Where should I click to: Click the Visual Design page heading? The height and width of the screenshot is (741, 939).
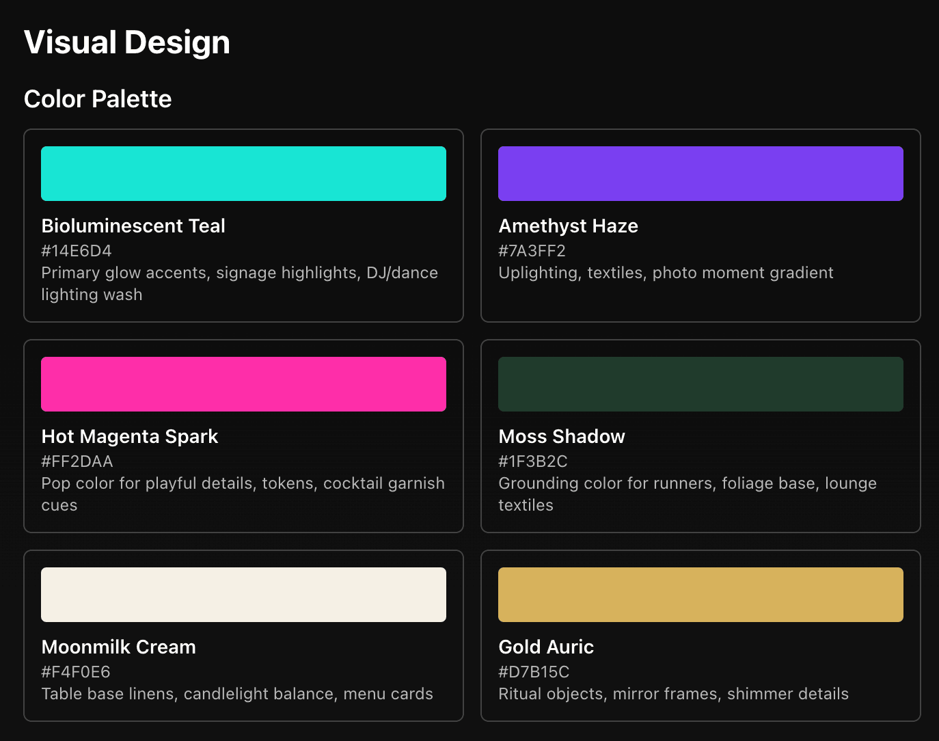coord(127,42)
